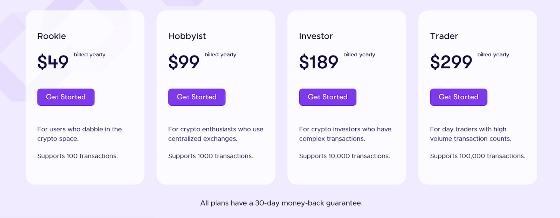The width and height of the screenshot is (560, 218).
Task: Click the Rookie plan title
Action: tap(52, 36)
